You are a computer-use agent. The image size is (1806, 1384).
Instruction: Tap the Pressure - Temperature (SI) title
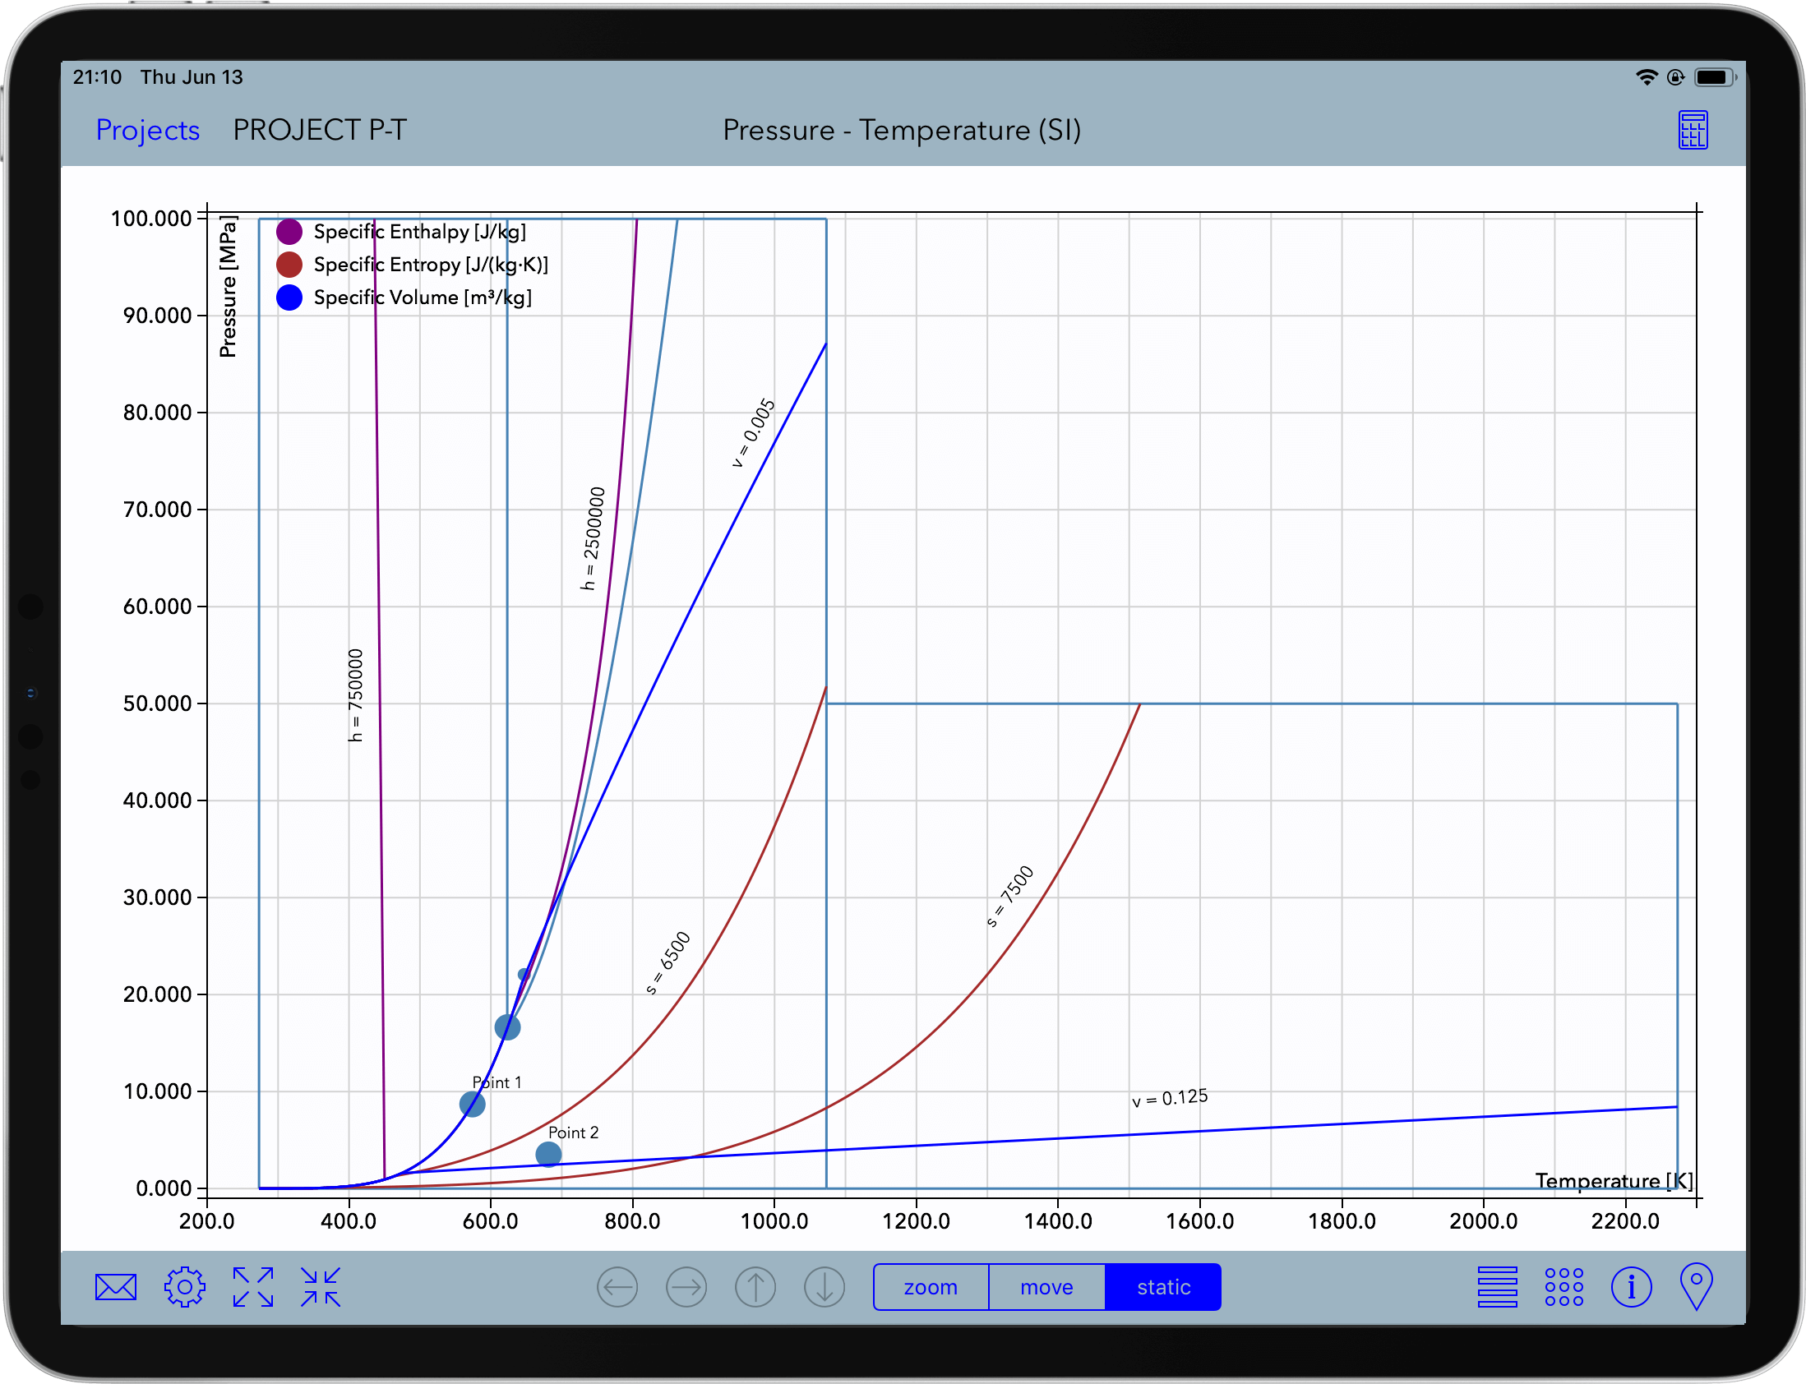[x=902, y=129]
